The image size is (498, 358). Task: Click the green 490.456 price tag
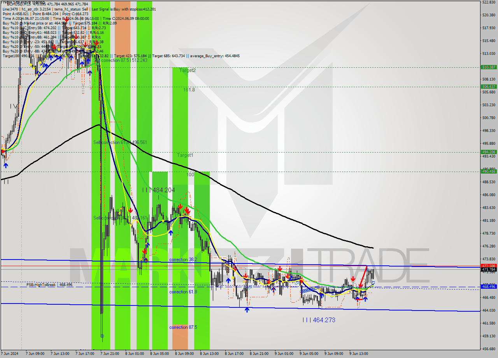click(x=489, y=171)
